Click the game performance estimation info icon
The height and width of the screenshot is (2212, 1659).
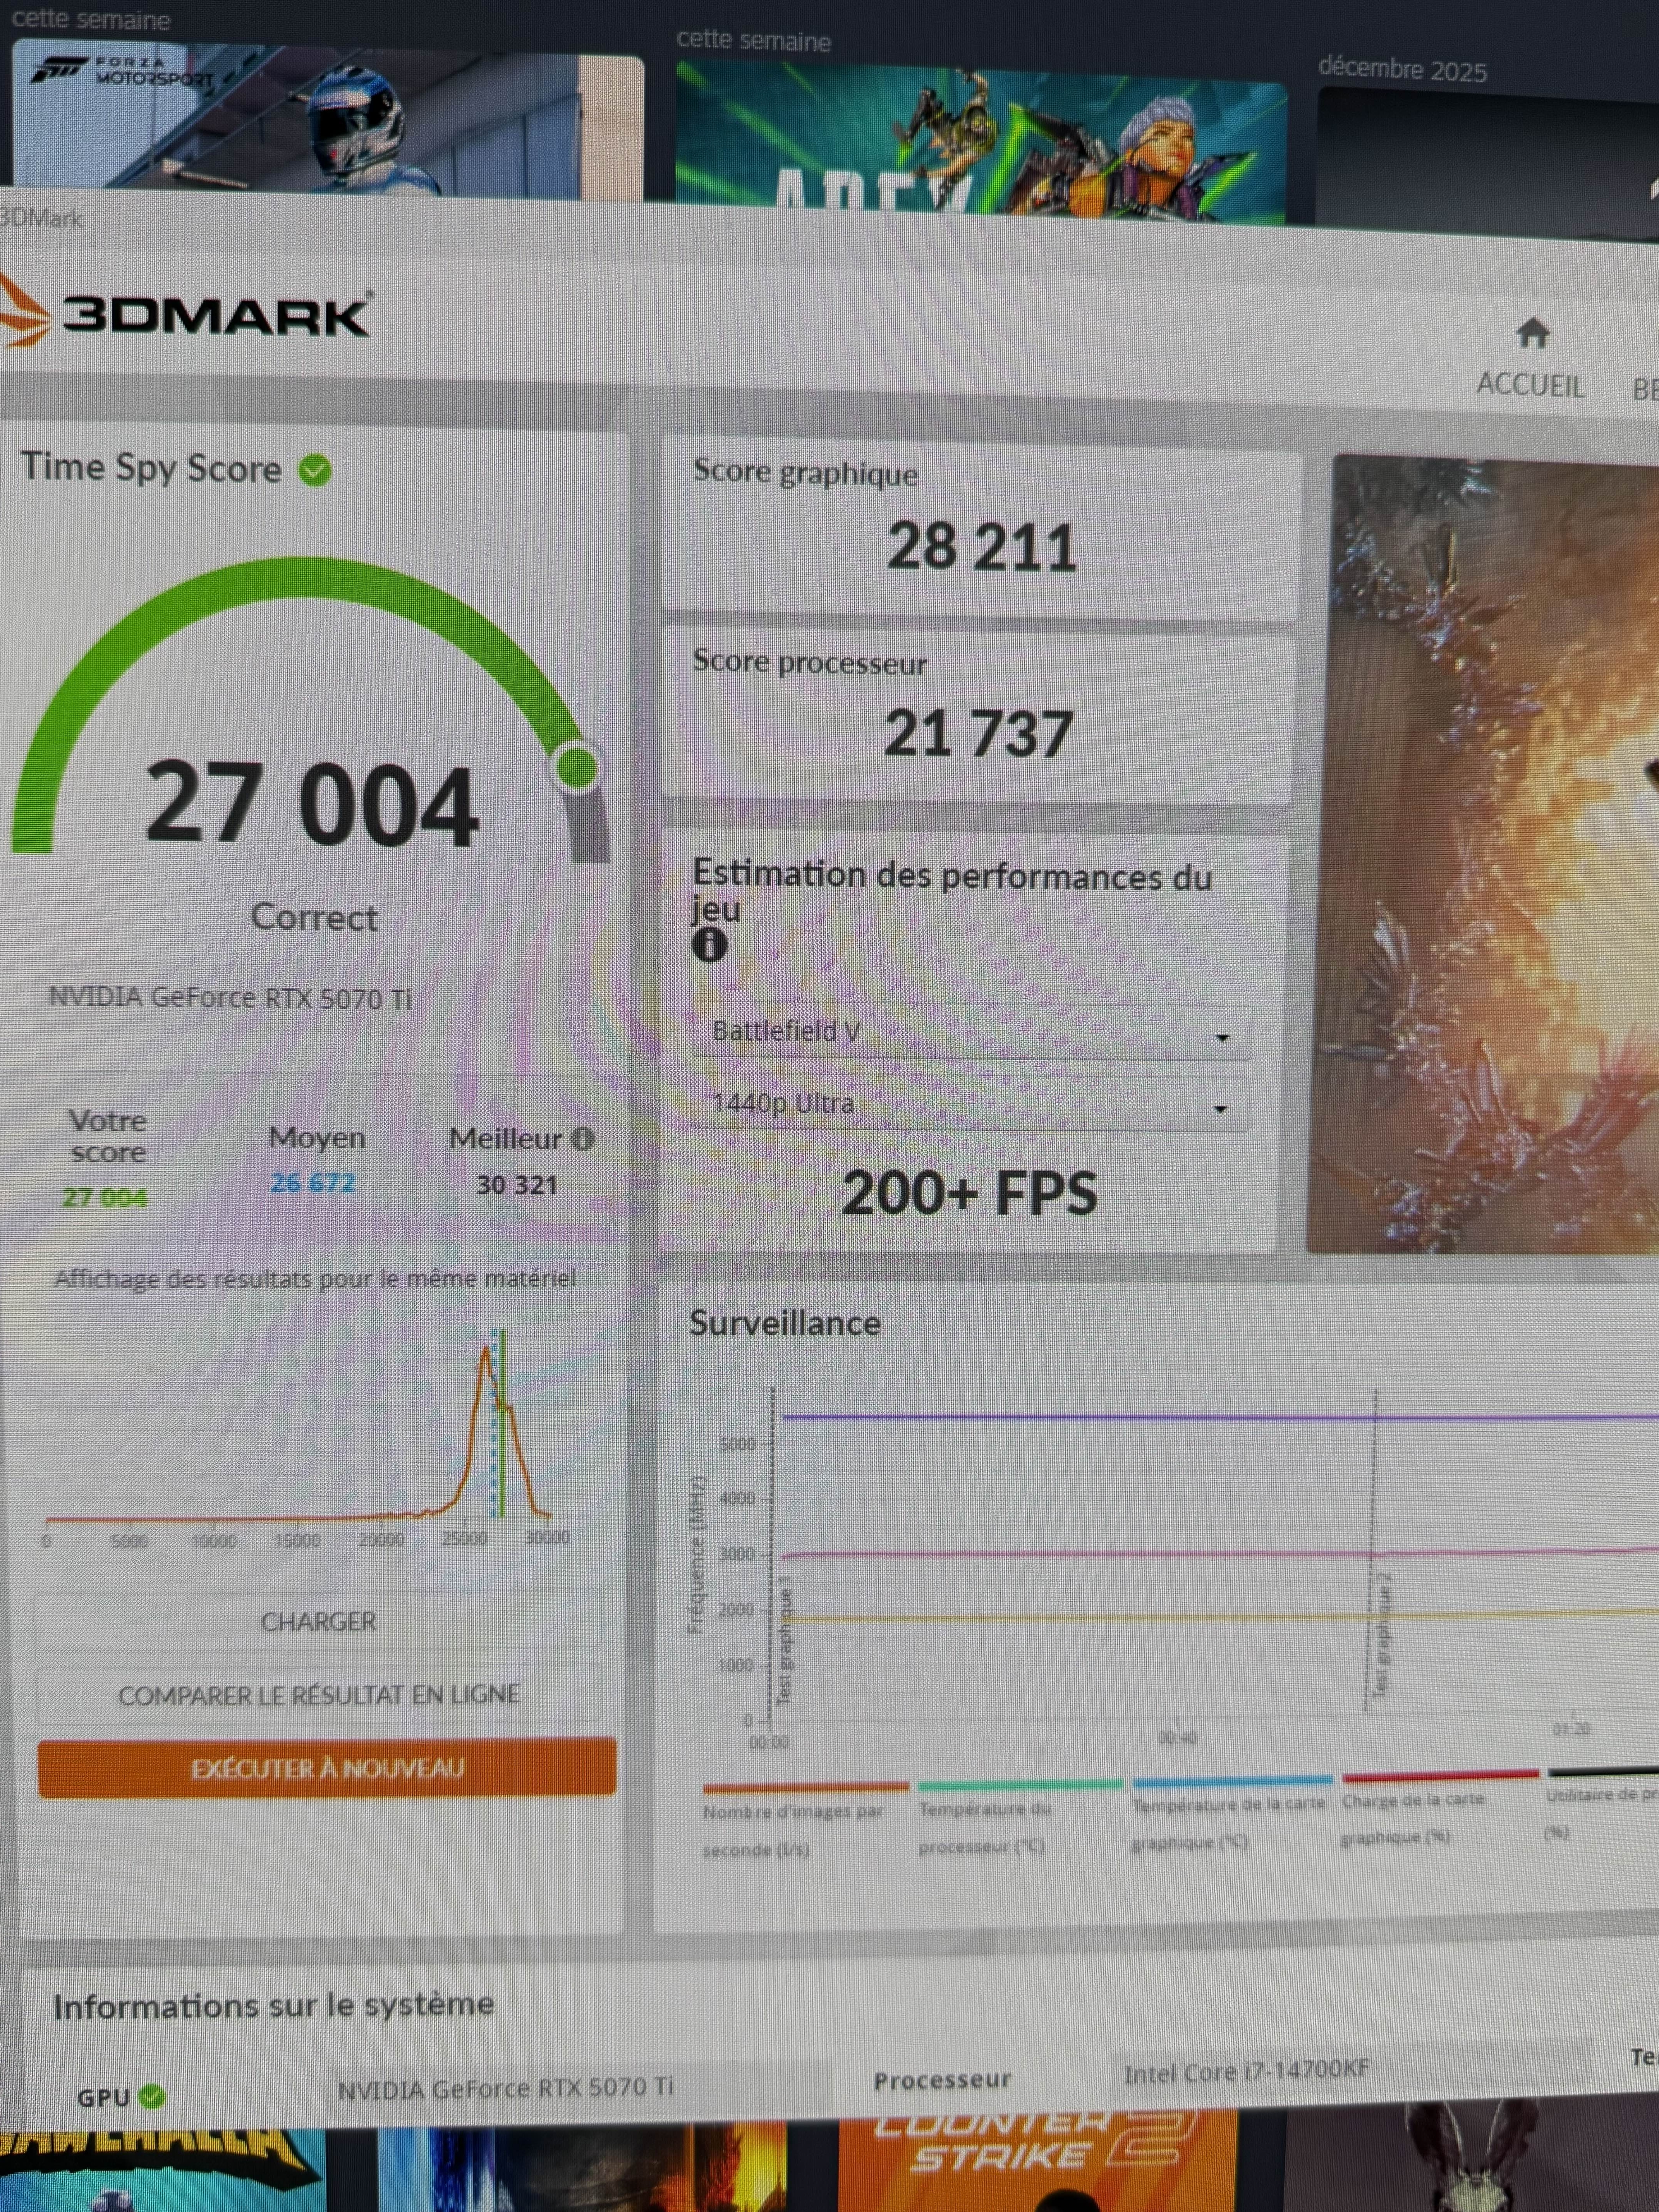(709, 944)
